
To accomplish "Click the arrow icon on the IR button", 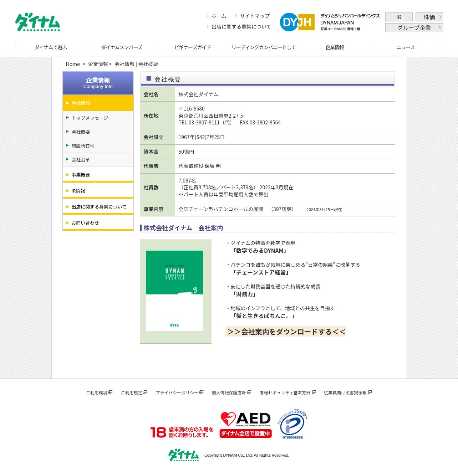I will point(409,17).
